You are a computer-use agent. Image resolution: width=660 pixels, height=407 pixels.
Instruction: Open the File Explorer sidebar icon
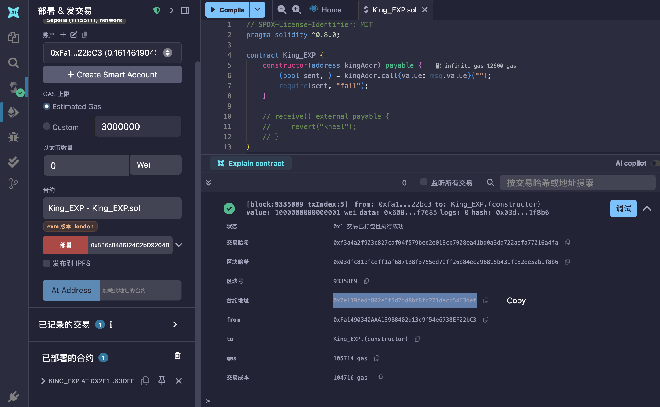pos(13,37)
